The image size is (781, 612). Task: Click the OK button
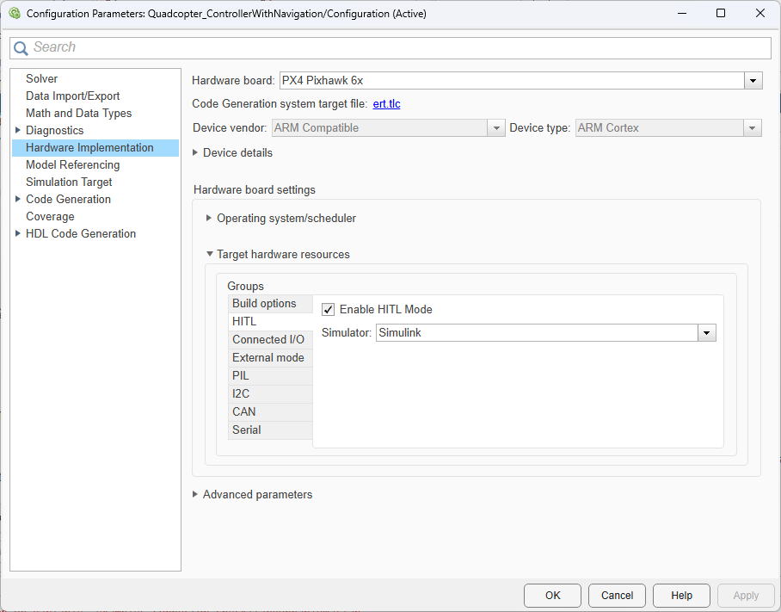552,596
